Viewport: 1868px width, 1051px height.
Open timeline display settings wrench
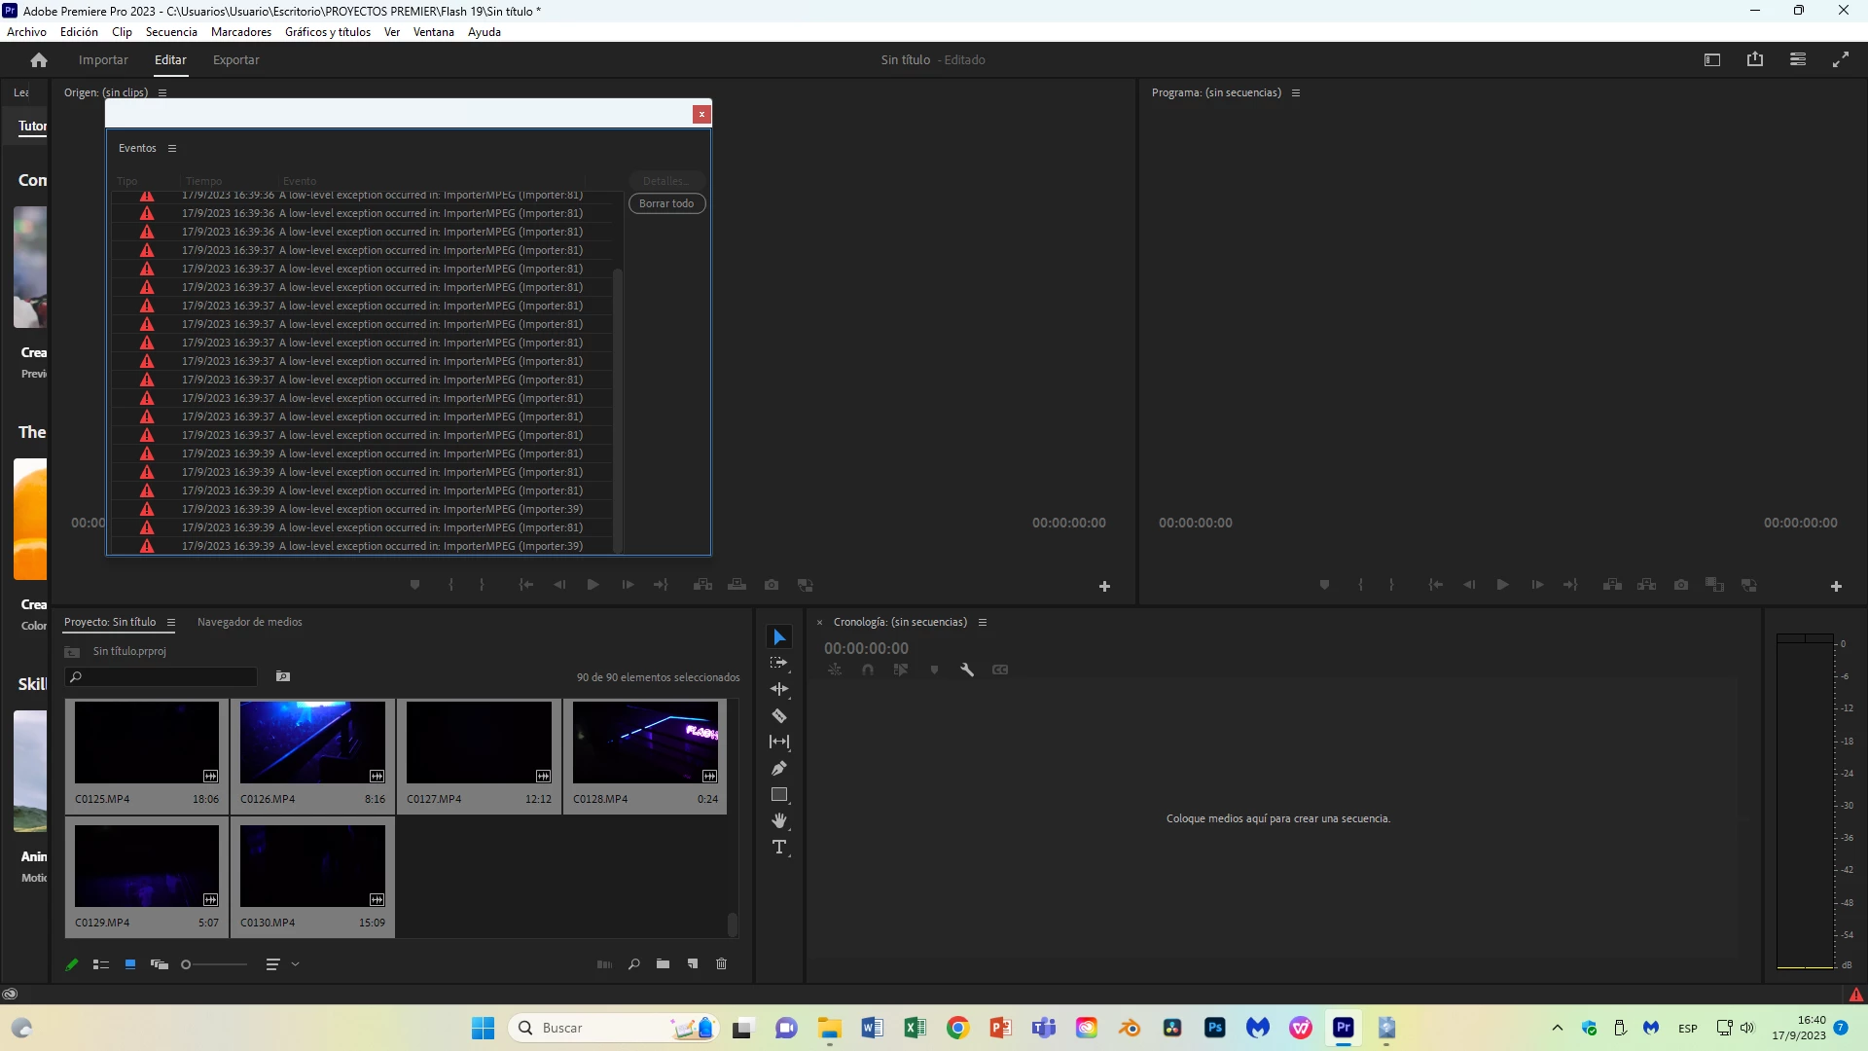click(x=967, y=670)
